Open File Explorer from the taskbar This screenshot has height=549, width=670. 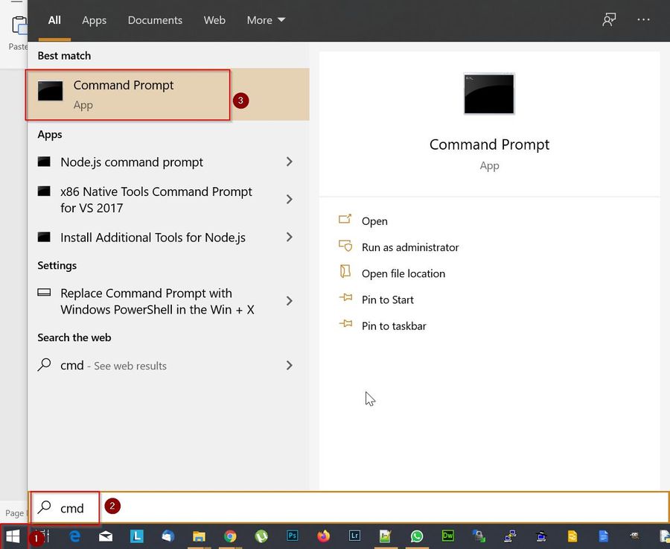click(199, 536)
